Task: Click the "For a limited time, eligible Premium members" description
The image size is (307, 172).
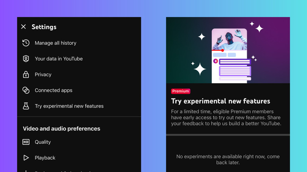Action: click(226, 117)
